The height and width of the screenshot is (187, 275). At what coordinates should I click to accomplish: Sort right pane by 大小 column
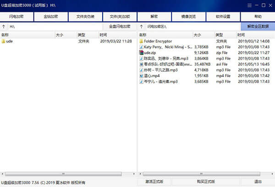tap(203, 35)
